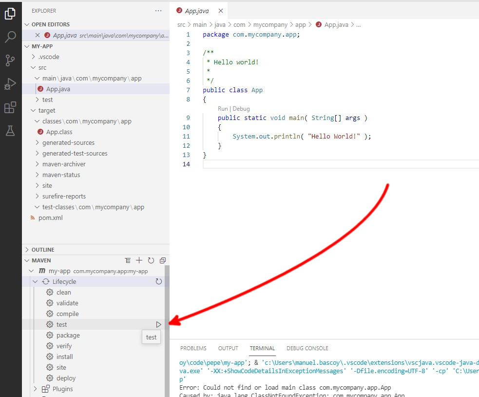Viewport: 479px width, 397px height.
Task: Collapse all items in Maven panel
Action: click(163, 260)
